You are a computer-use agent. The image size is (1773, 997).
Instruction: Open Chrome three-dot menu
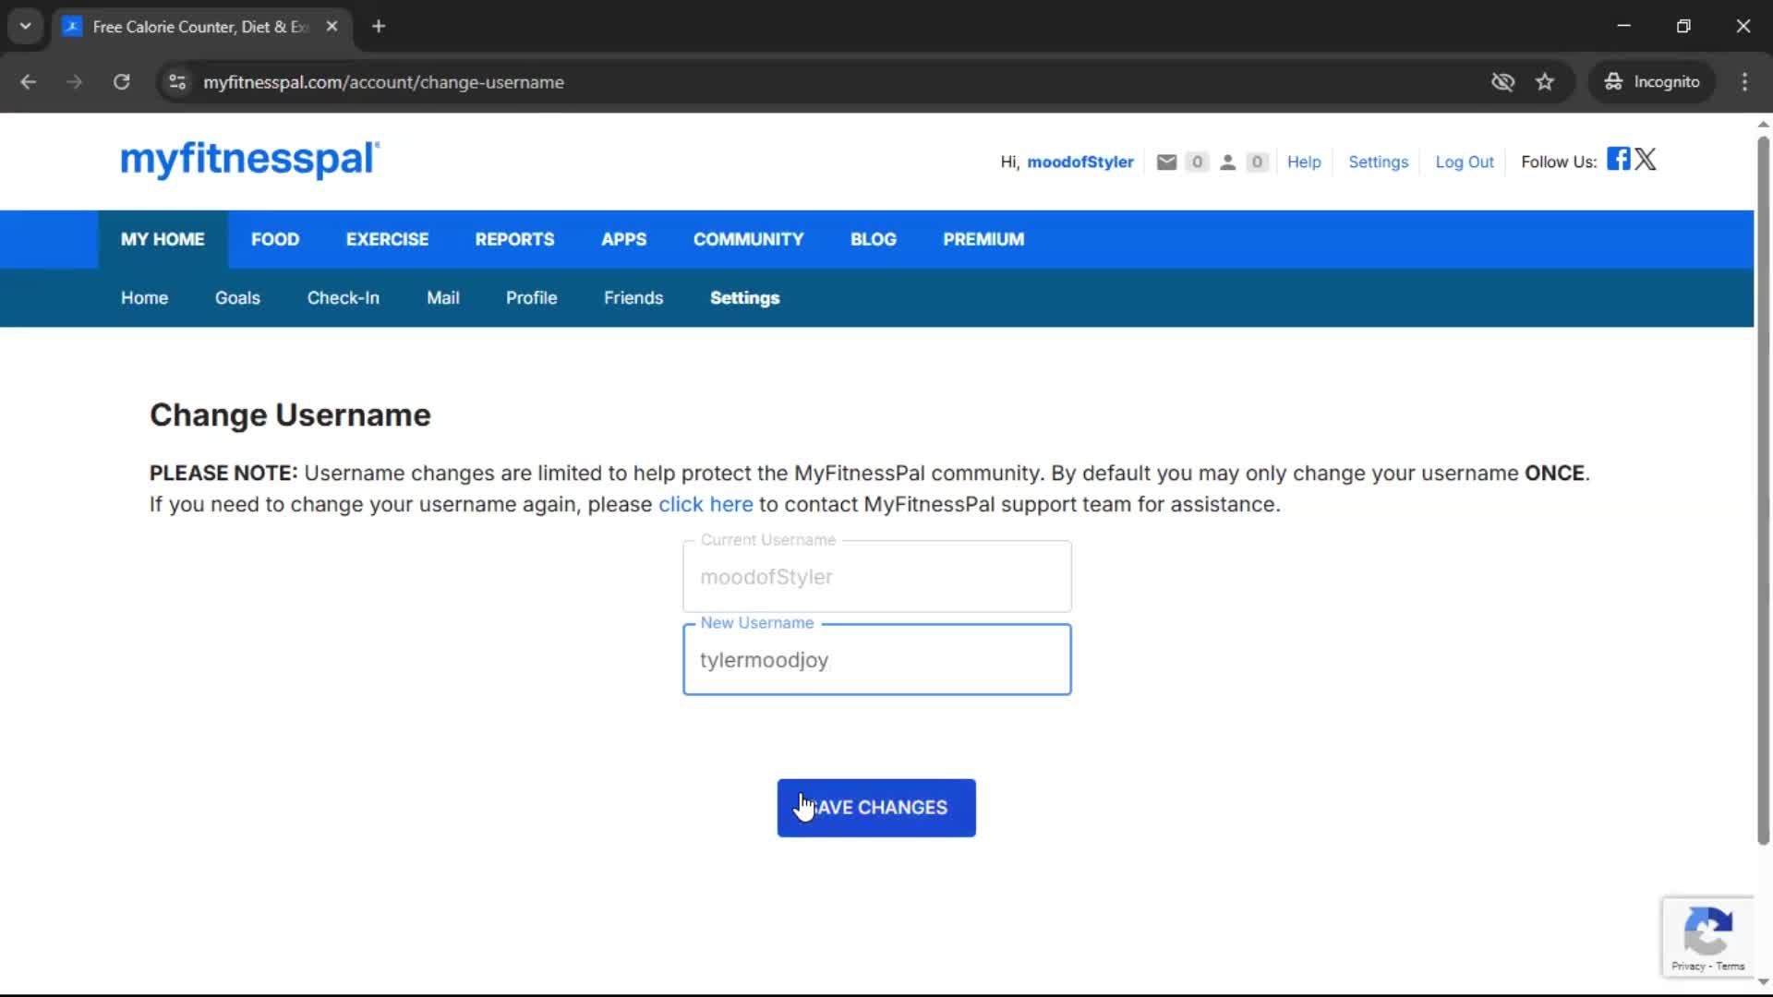pyautogui.click(x=1744, y=82)
